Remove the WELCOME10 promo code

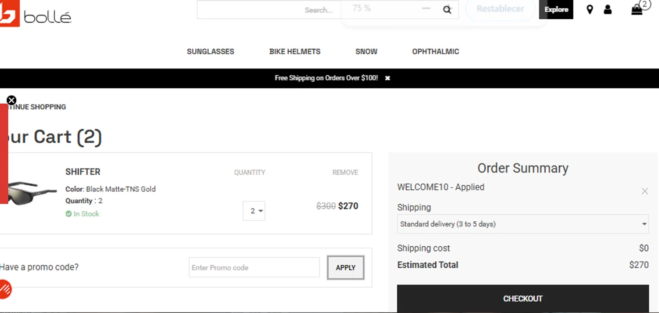pos(645,191)
